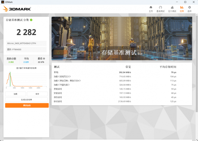Click the 326.04 MB/s bandwidth value
The image size is (198, 141).
coord(125,85)
